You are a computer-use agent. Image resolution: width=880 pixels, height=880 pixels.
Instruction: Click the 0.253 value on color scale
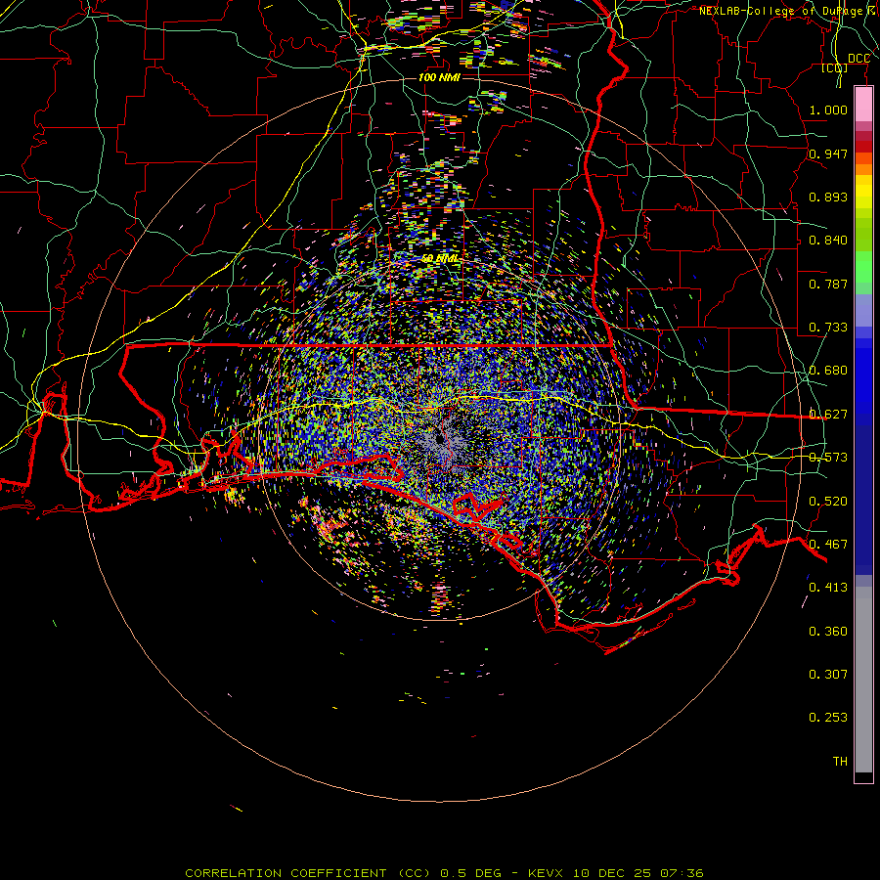point(828,718)
